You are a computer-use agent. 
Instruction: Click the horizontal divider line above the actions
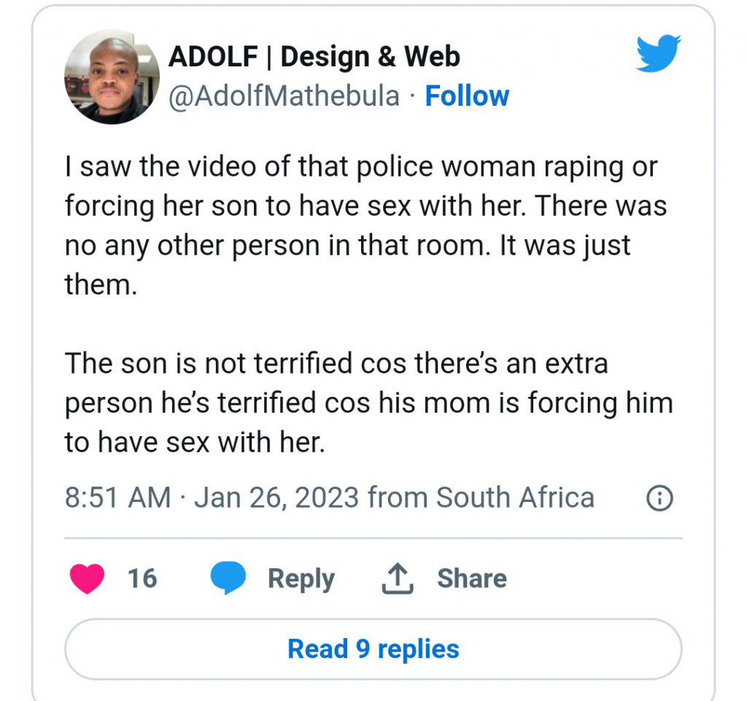click(x=373, y=538)
